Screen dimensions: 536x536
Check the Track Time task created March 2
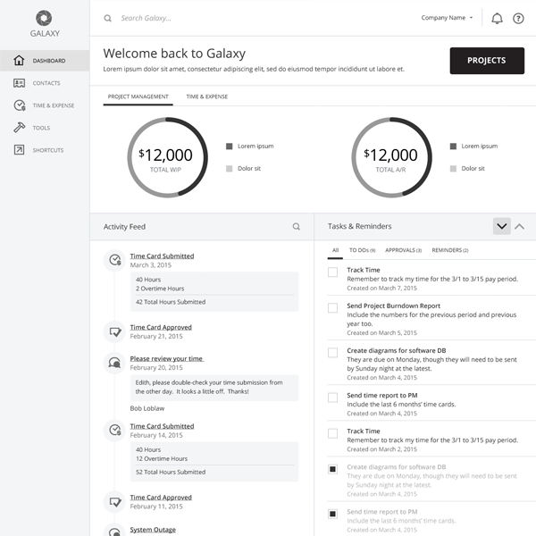332,433
